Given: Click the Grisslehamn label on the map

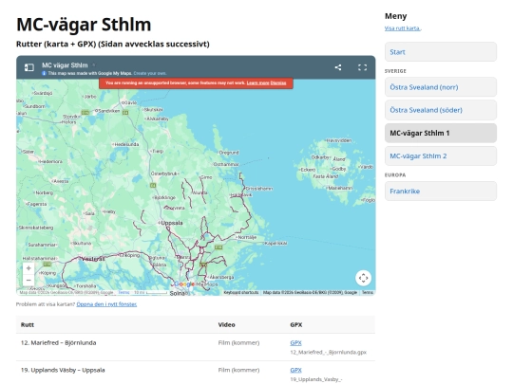Looking at the screenshot, I should tap(259, 189).
